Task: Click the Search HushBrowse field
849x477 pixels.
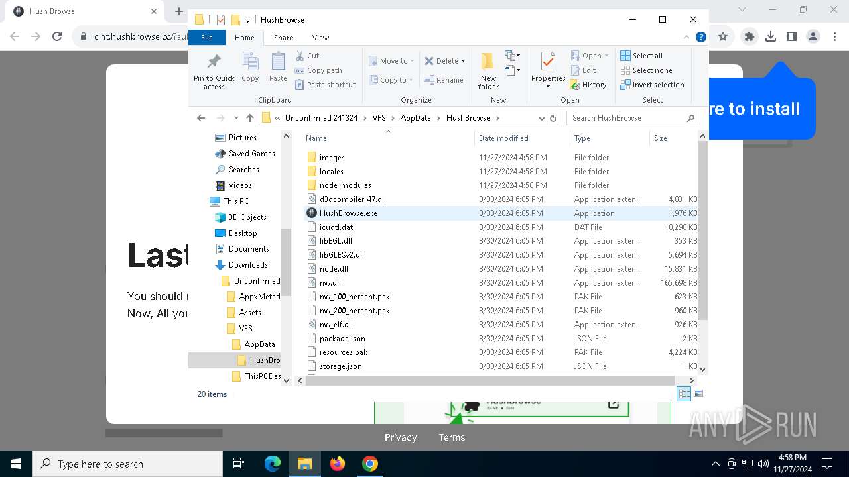Action: tap(633, 118)
